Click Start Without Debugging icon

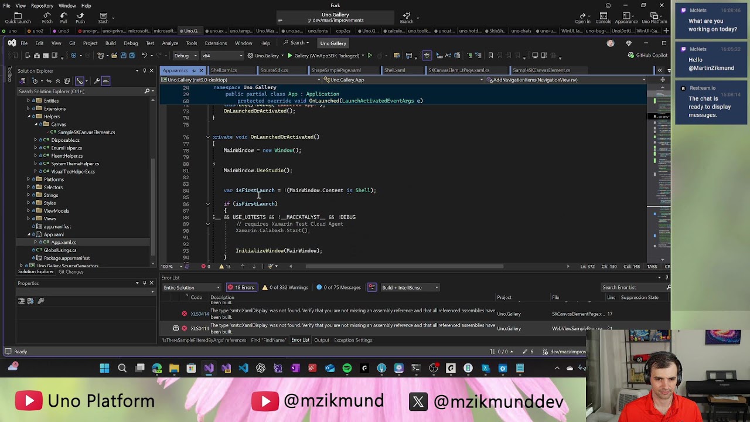pos(369,56)
